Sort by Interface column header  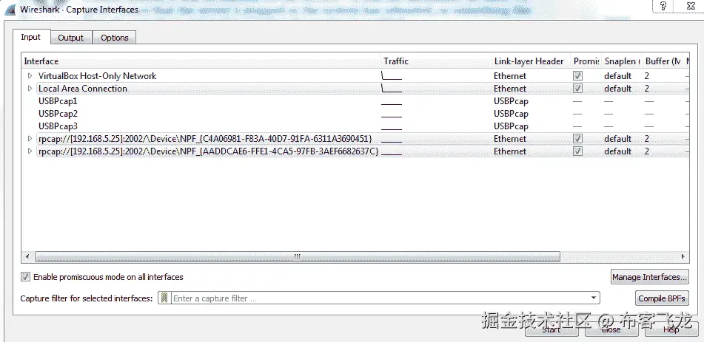(201, 61)
